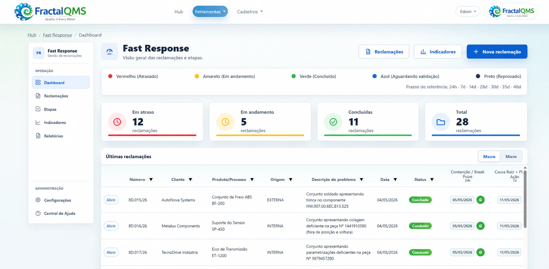Click the green G badge in row 8D.017/26
Image resolution: width=549 pixels, height=269 pixels.
pos(481,252)
